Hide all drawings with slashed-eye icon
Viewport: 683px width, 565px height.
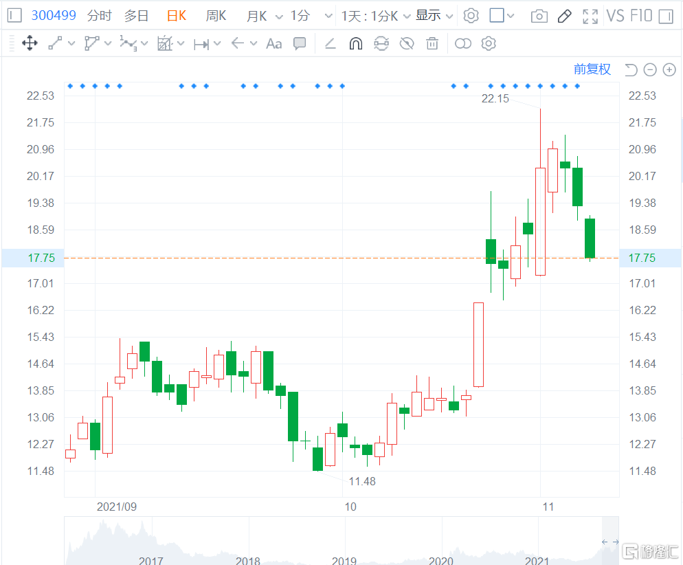(407, 43)
